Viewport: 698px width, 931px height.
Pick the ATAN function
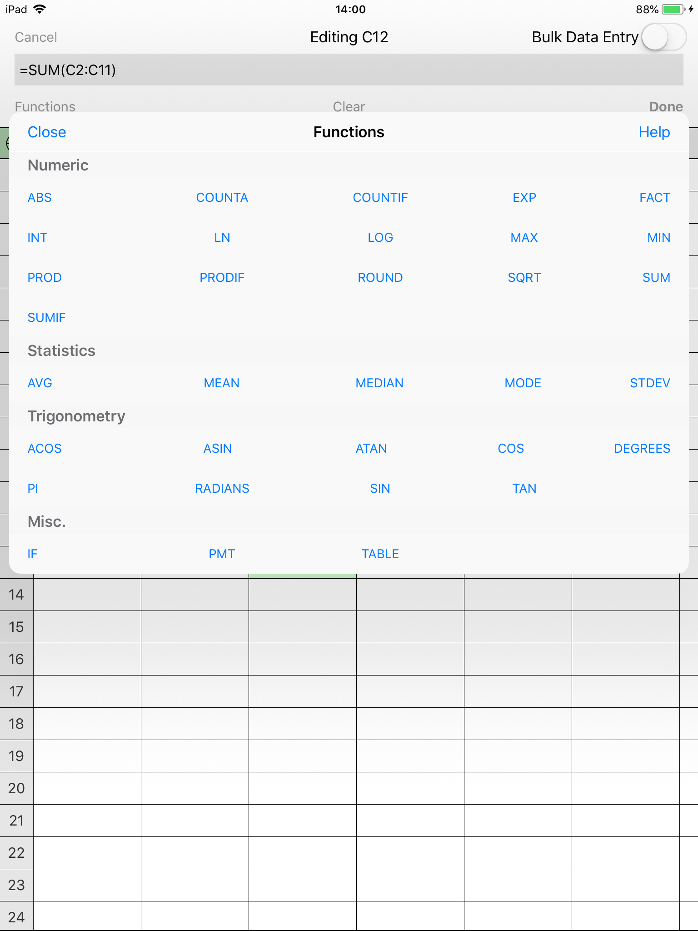pyautogui.click(x=371, y=449)
